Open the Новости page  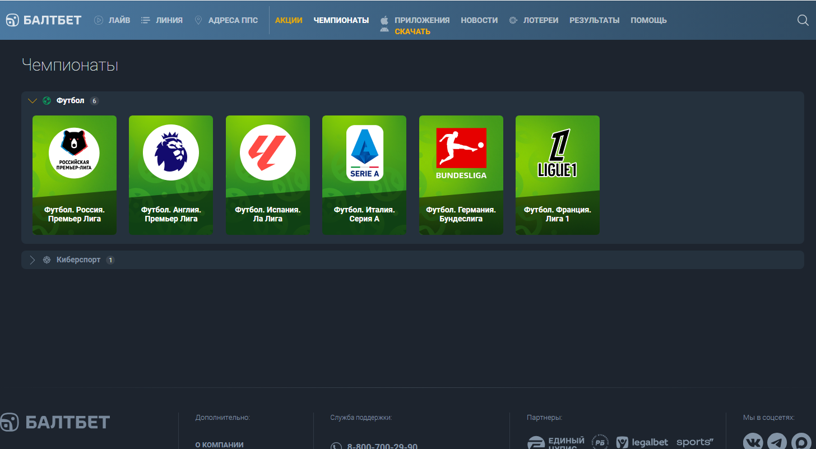[479, 20]
